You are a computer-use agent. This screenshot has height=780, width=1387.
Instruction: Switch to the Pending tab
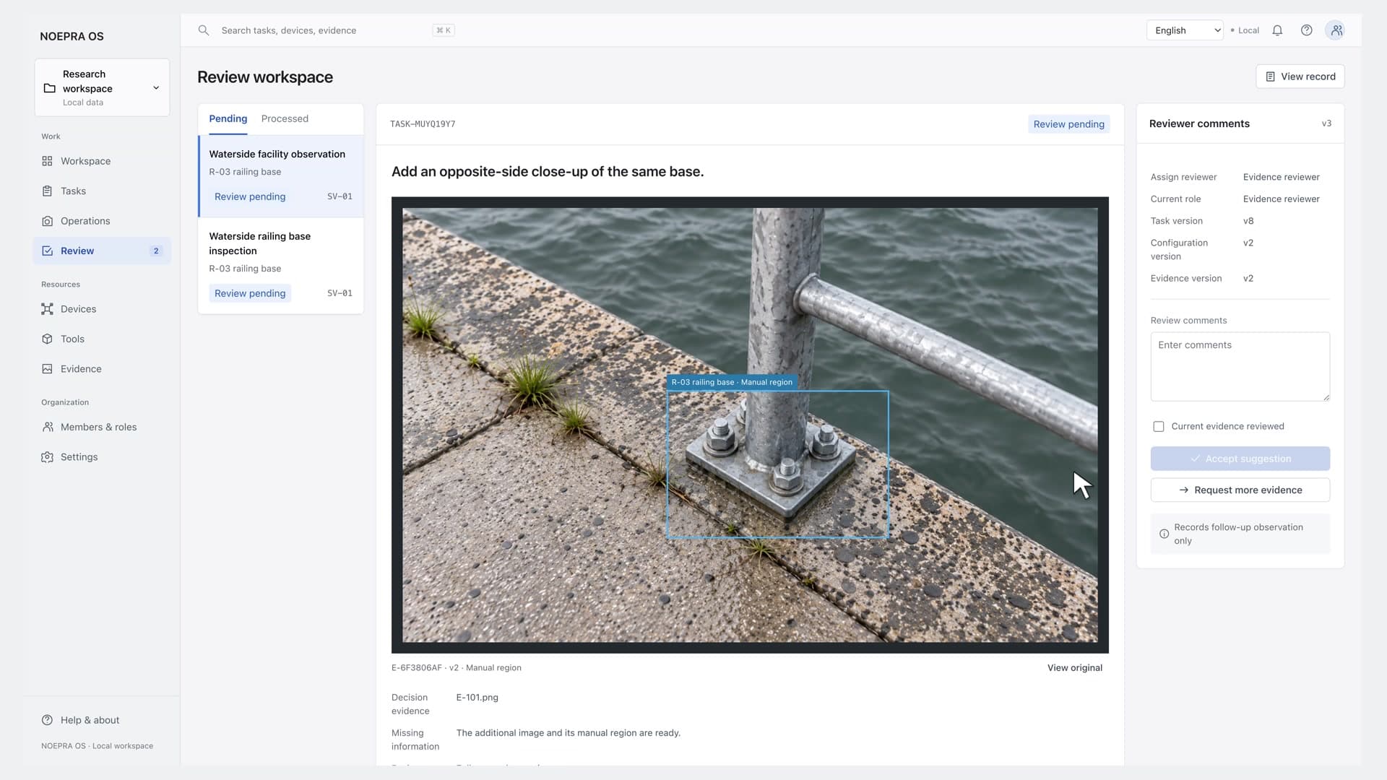(x=228, y=118)
